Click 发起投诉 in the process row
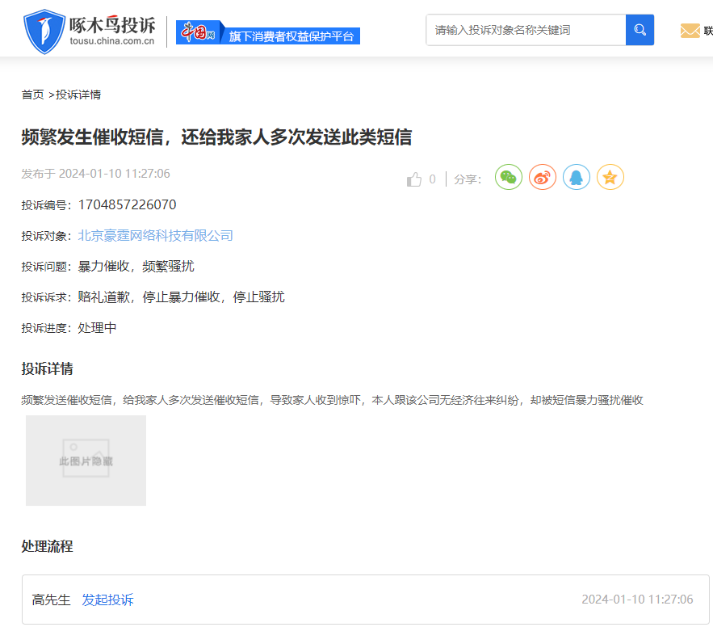713x627 pixels. point(107,600)
